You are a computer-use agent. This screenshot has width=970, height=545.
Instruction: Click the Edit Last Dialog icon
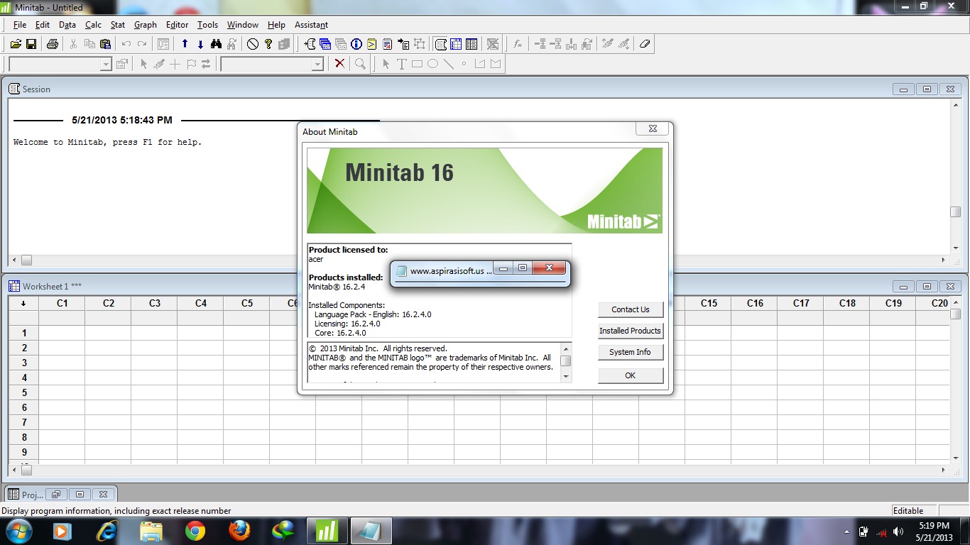[x=163, y=44]
